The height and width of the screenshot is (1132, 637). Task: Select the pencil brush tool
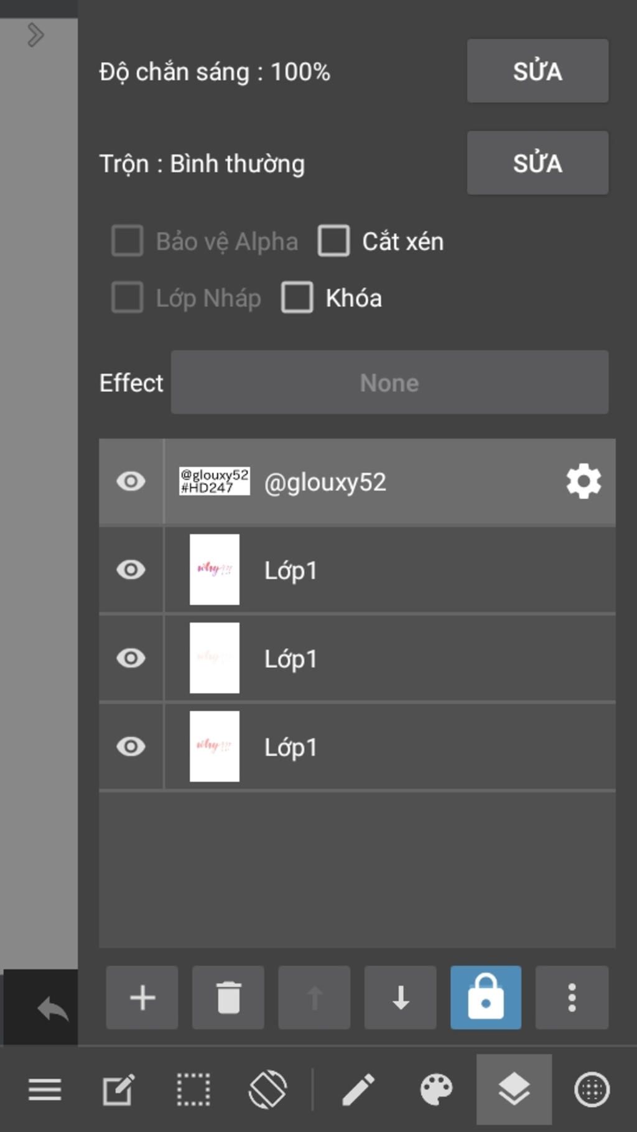358,1090
